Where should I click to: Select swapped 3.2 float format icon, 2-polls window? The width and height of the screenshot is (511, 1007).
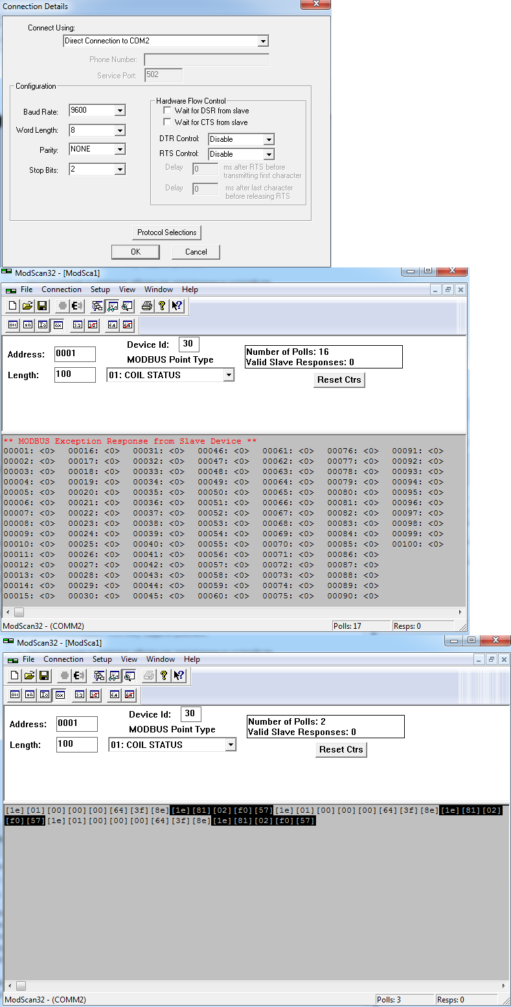95,695
